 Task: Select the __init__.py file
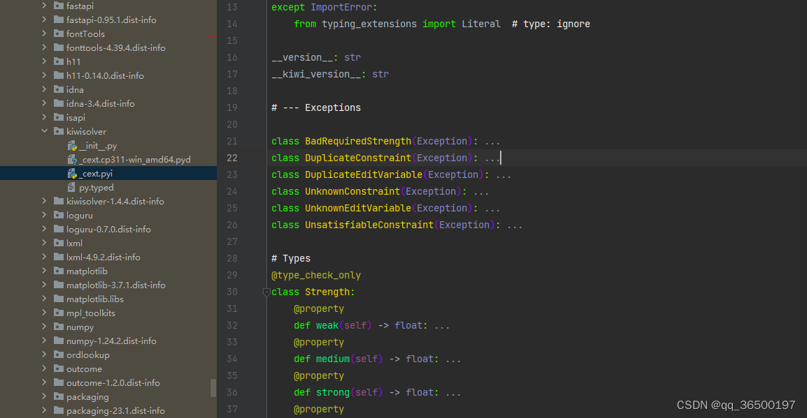(98, 146)
